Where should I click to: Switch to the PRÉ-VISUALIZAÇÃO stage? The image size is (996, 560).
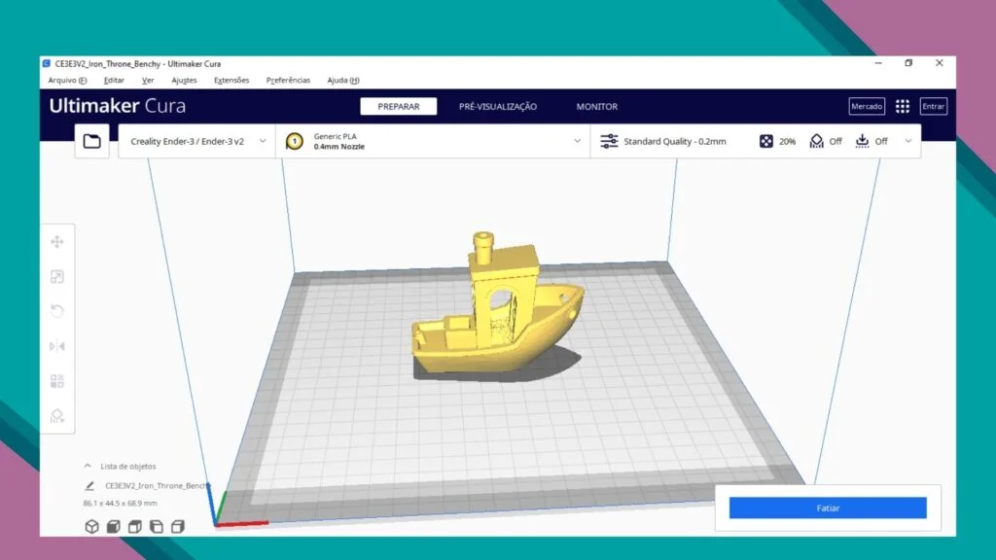click(x=498, y=107)
